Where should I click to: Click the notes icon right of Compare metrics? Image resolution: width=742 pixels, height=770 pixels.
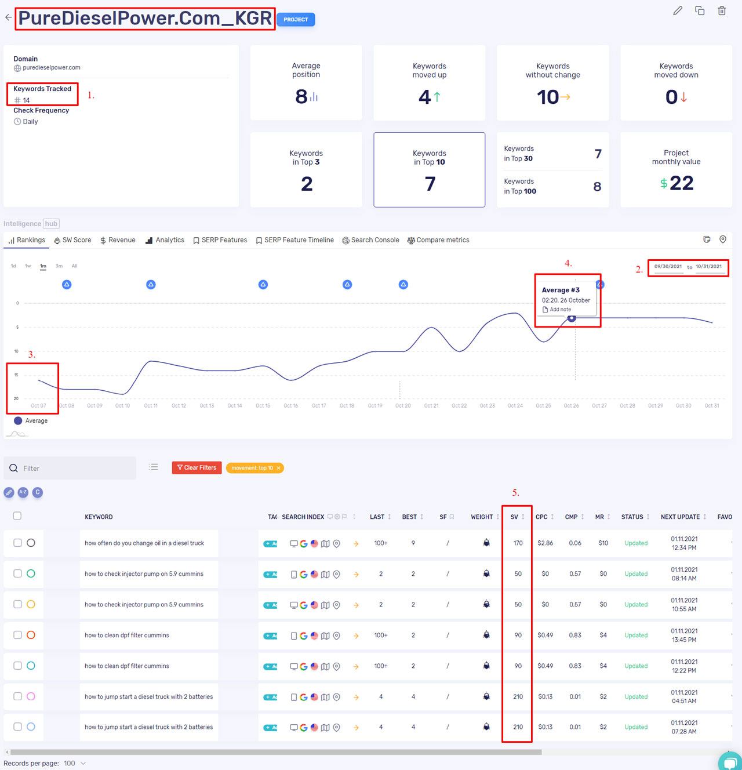click(x=707, y=239)
